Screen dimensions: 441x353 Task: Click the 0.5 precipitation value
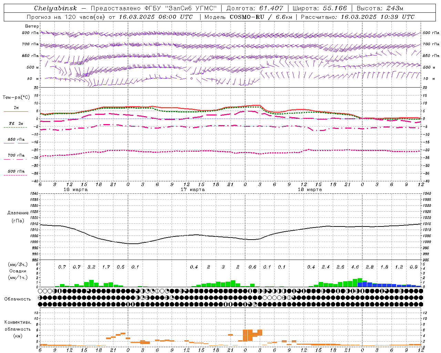[121, 267]
